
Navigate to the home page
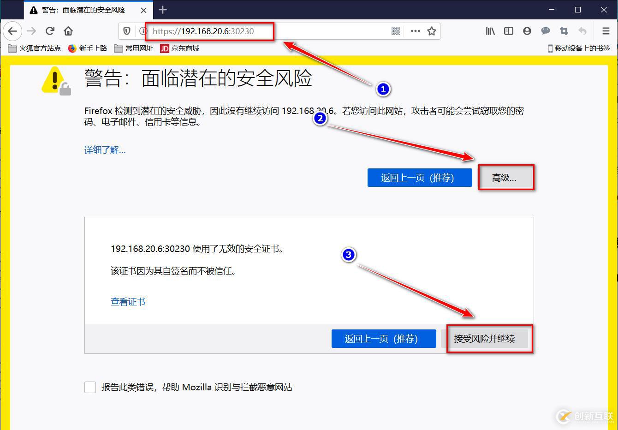(68, 31)
